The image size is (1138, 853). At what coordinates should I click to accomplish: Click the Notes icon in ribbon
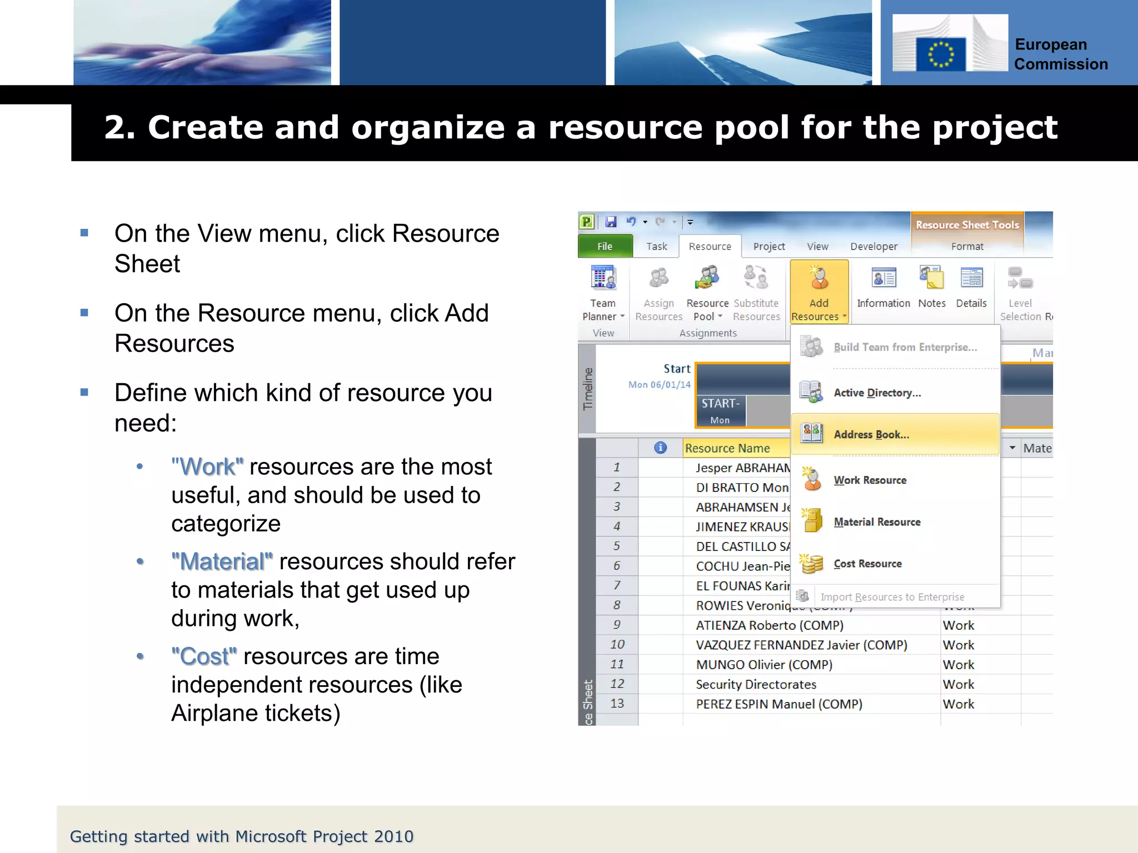tap(932, 278)
